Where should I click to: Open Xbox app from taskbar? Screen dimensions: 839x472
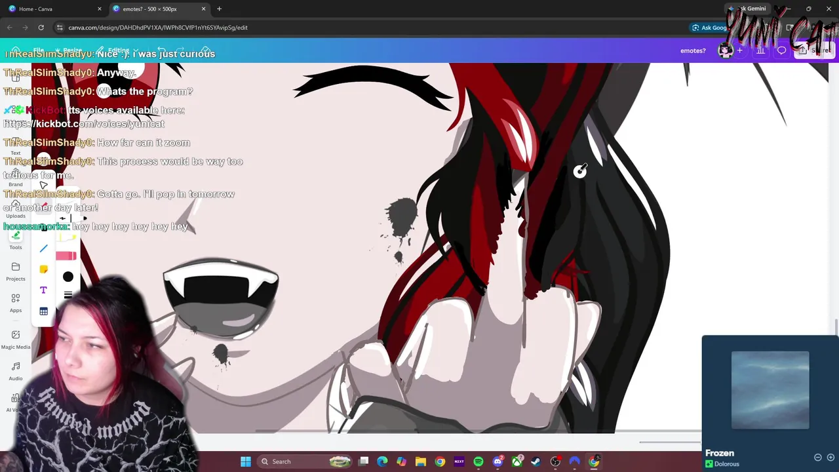click(517, 462)
